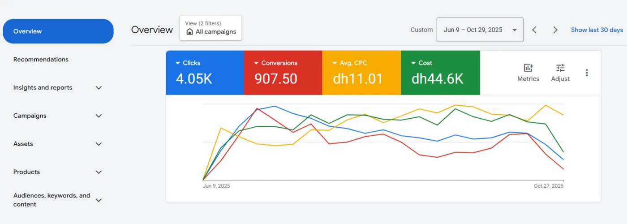The width and height of the screenshot is (627, 224).
Task: Go to next date range arrow
Action: 555,30
